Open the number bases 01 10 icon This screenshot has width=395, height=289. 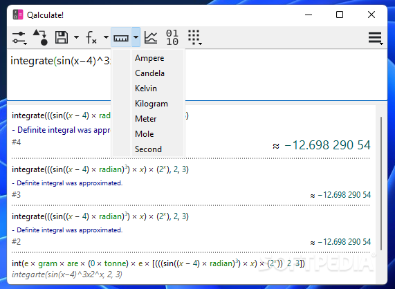(x=172, y=37)
